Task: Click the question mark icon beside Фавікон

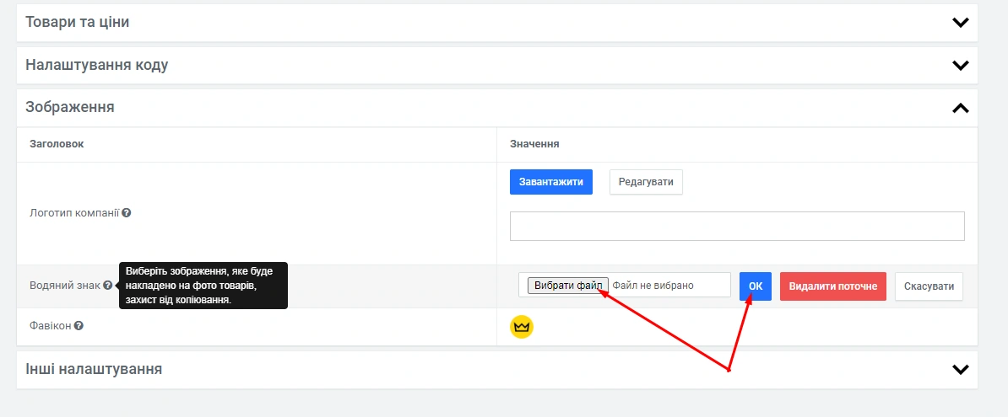Action: click(79, 325)
